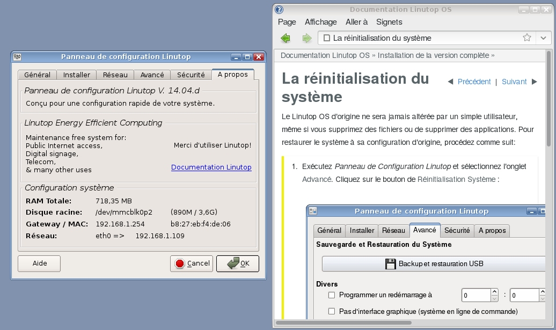Click the disk usage text (890M / 3,6G)
The width and height of the screenshot is (556, 330).
coord(194,212)
